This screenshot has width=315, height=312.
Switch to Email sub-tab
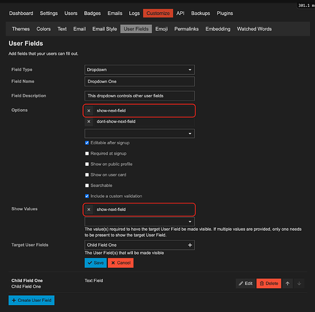[79, 29]
